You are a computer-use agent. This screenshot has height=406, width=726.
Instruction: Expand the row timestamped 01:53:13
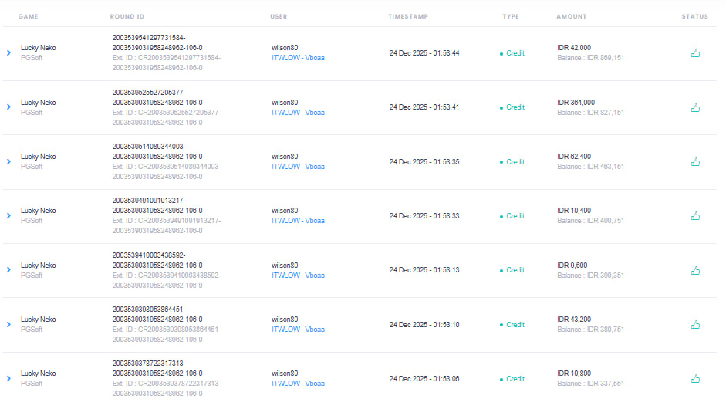pyautogui.click(x=9, y=270)
